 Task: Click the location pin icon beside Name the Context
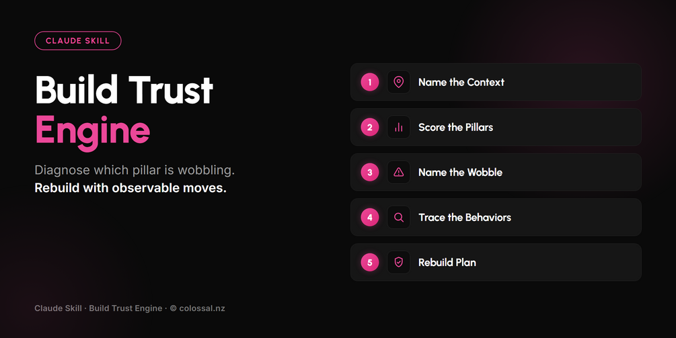click(398, 82)
